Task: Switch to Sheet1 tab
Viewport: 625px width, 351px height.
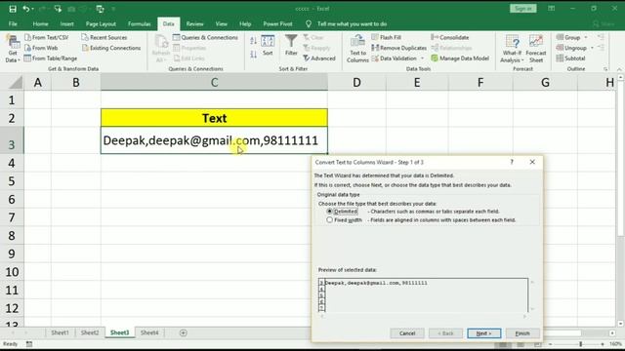Action: click(x=60, y=332)
